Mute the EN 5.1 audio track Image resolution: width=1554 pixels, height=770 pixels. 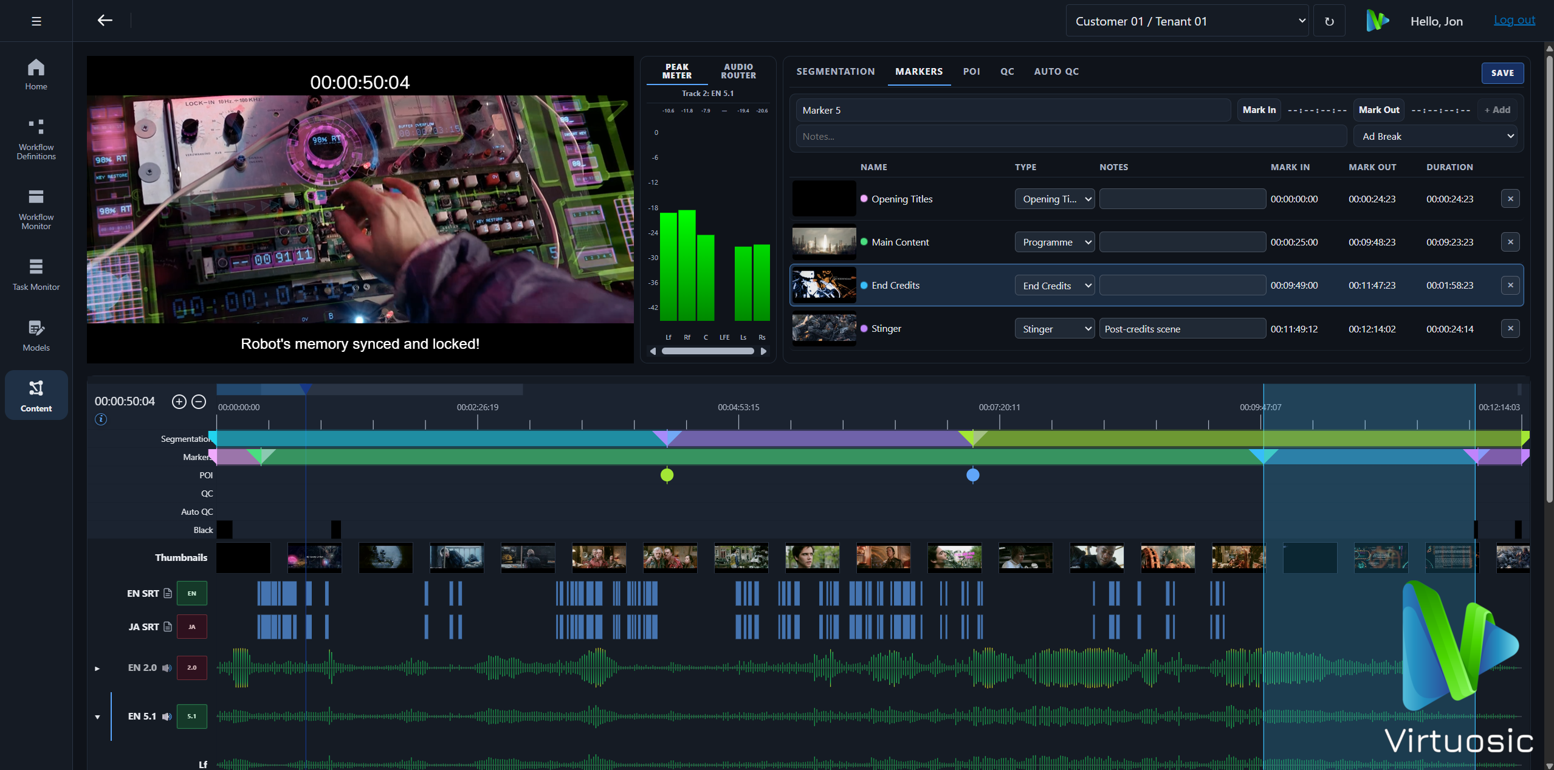click(x=167, y=717)
